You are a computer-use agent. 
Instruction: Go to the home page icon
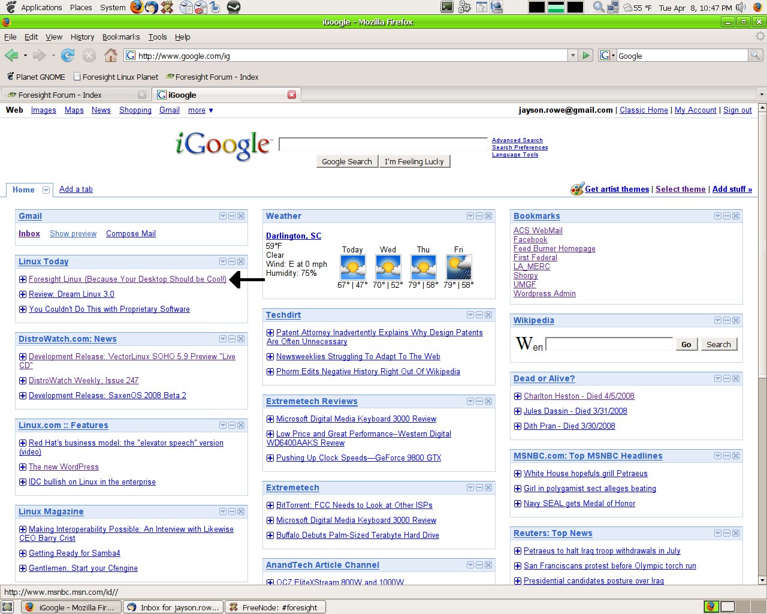tap(111, 56)
